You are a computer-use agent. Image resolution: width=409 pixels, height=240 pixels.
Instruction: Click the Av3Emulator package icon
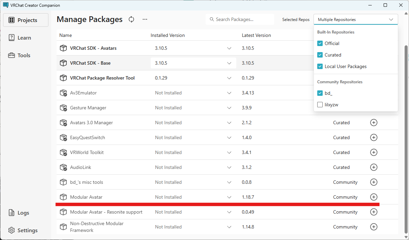click(63, 93)
